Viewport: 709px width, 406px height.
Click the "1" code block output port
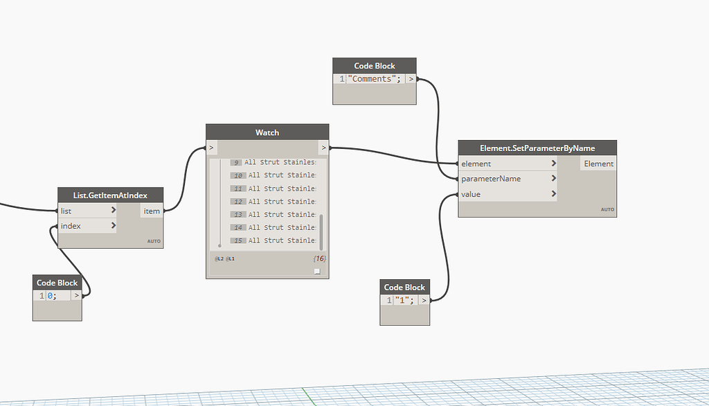click(424, 300)
